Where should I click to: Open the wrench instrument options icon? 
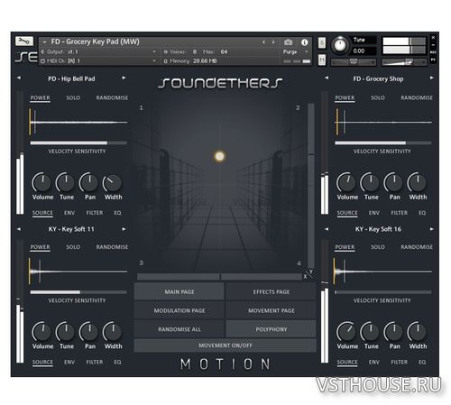click(24, 41)
